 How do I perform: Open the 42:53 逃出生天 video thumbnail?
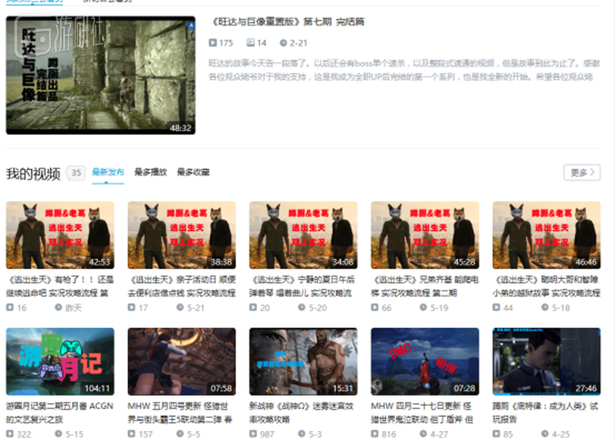coord(60,235)
